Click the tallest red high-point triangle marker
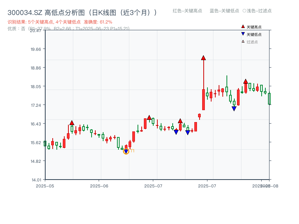299x224 pixels. pos(203,57)
